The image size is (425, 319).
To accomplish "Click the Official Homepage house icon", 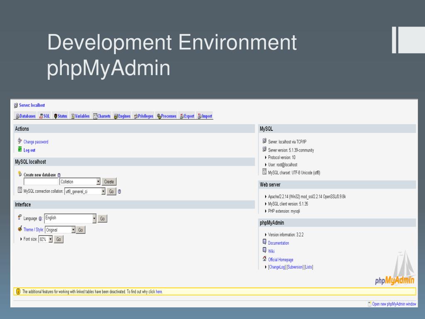I will tap(264, 259).
